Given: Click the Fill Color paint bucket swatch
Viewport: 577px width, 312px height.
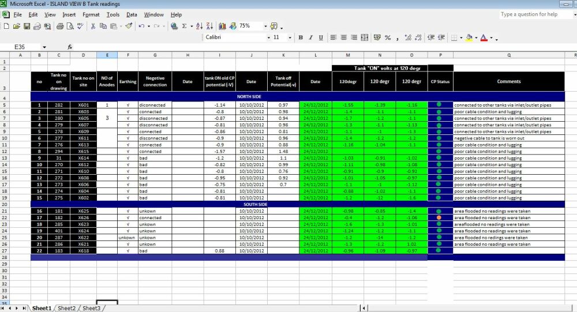Looking at the screenshot, I should point(469,37).
